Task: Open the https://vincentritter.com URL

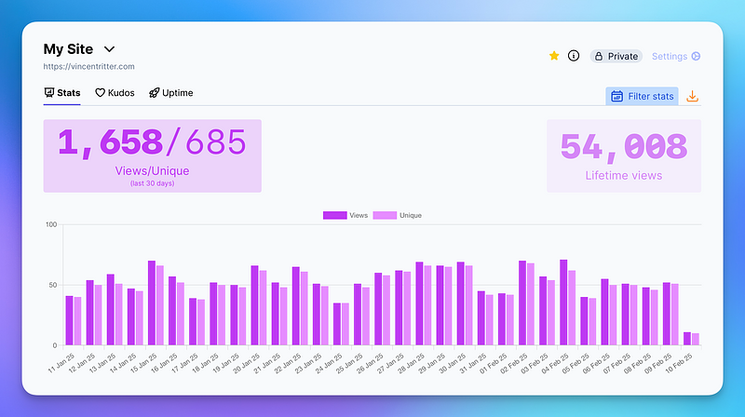Action: coord(88,66)
